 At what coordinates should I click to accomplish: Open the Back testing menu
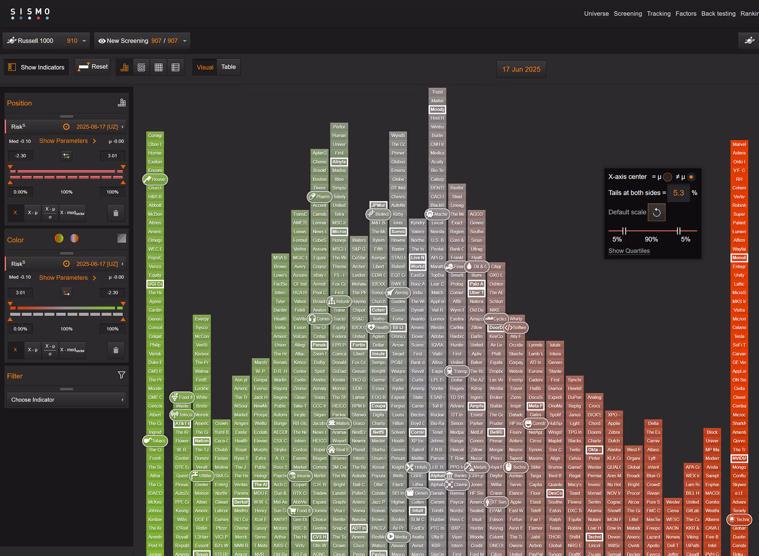(x=718, y=14)
